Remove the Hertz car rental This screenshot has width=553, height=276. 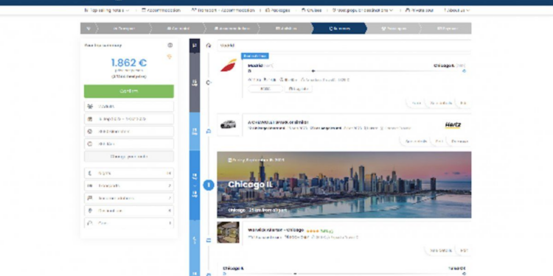point(459,141)
